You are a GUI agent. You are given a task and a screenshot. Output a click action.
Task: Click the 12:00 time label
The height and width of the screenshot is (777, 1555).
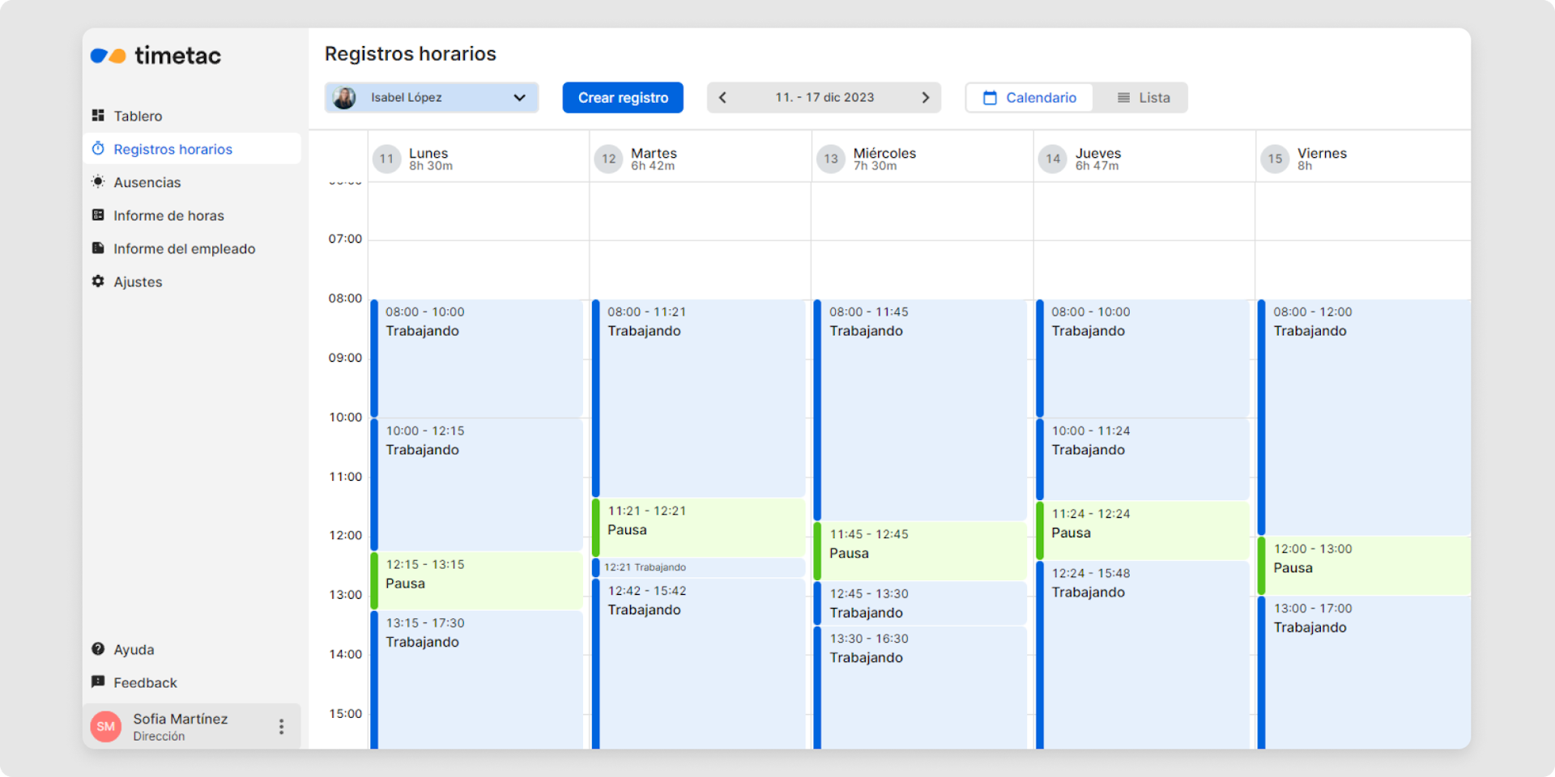tap(345, 535)
